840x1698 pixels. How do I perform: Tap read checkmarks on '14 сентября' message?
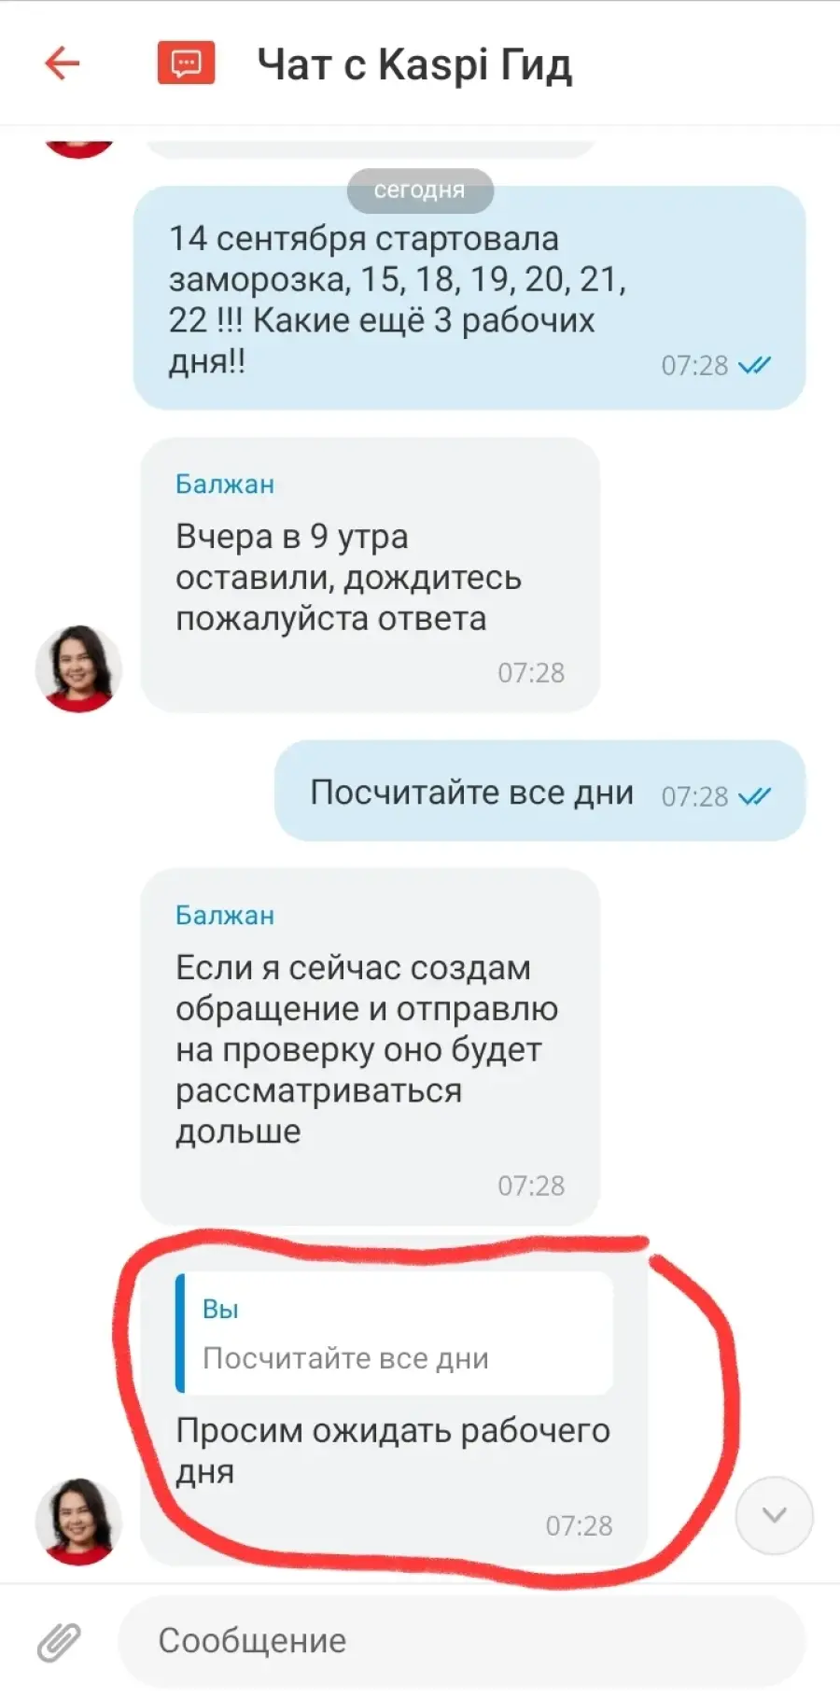click(754, 365)
